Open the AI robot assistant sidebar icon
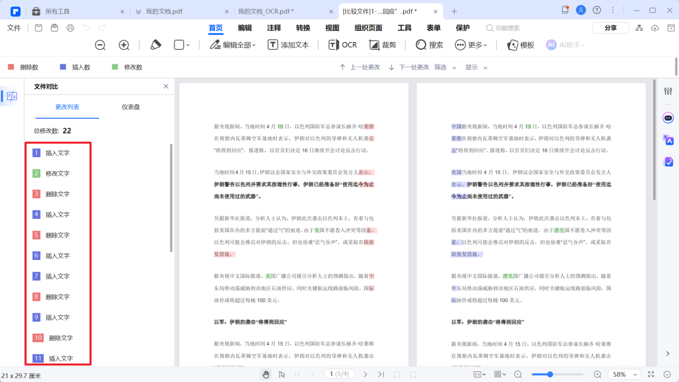The image size is (679, 382). pyautogui.click(x=668, y=118)
